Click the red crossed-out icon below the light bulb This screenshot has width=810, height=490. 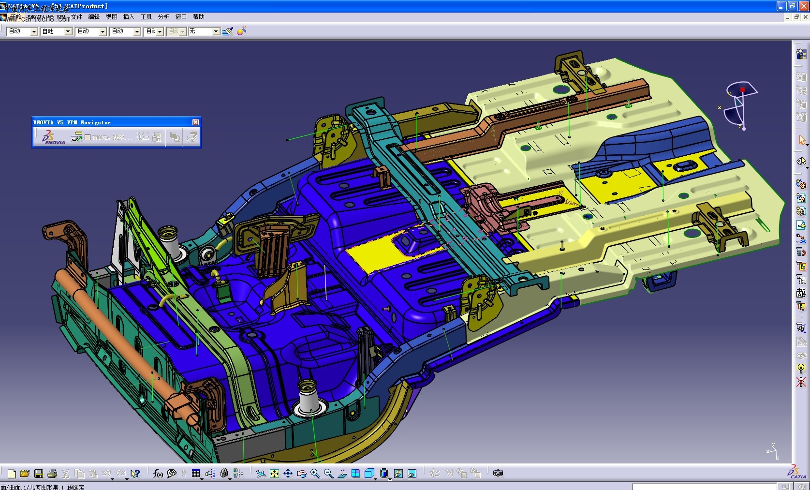click(801, 382)
